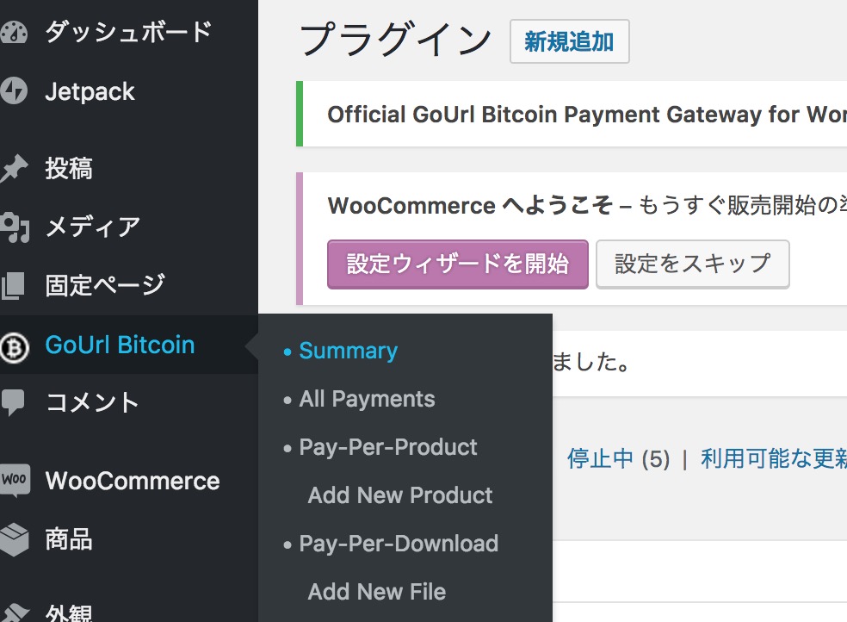Go to the 投稿 menu
Screen dimensions: 847x622
click(x=69, y=168)
